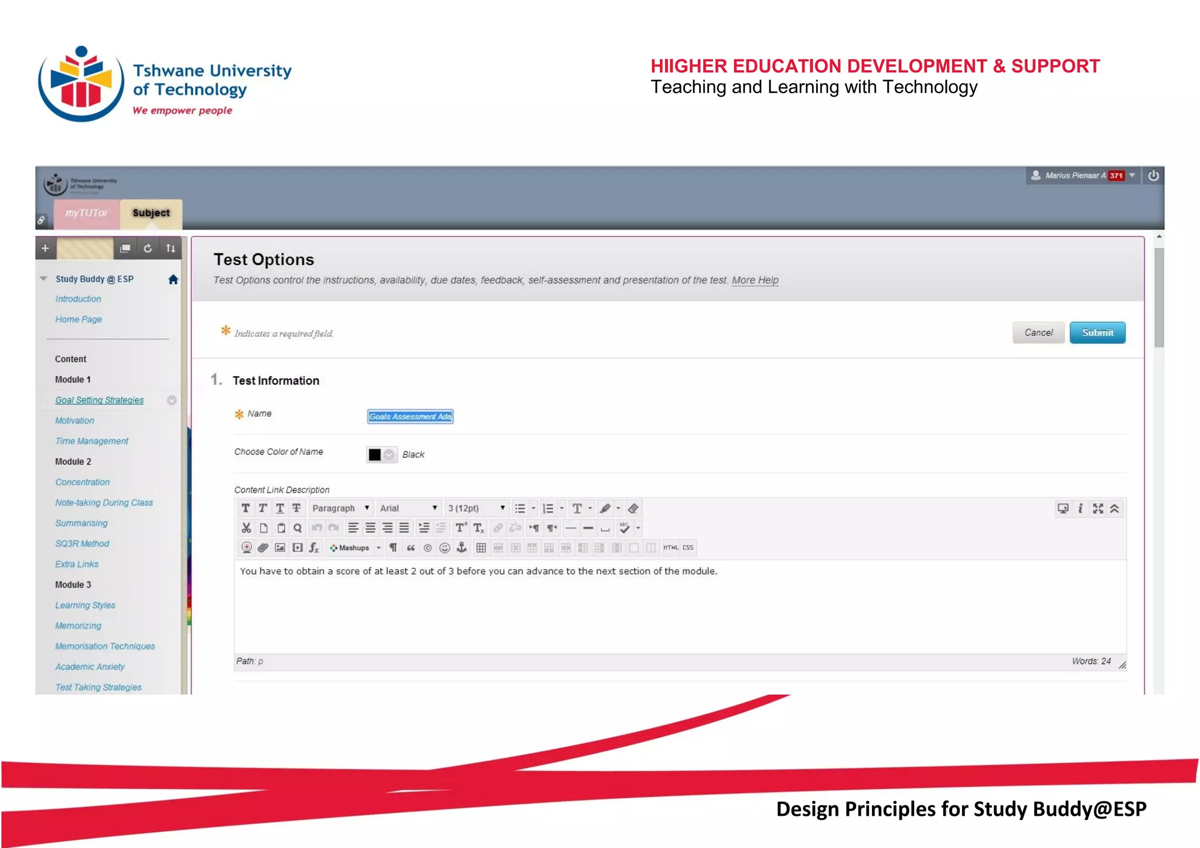Click the Cancel button

tap(1038, 333)
